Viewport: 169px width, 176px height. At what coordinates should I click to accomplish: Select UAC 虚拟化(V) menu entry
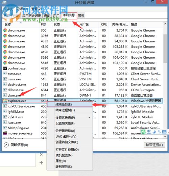tap(70, 136)
